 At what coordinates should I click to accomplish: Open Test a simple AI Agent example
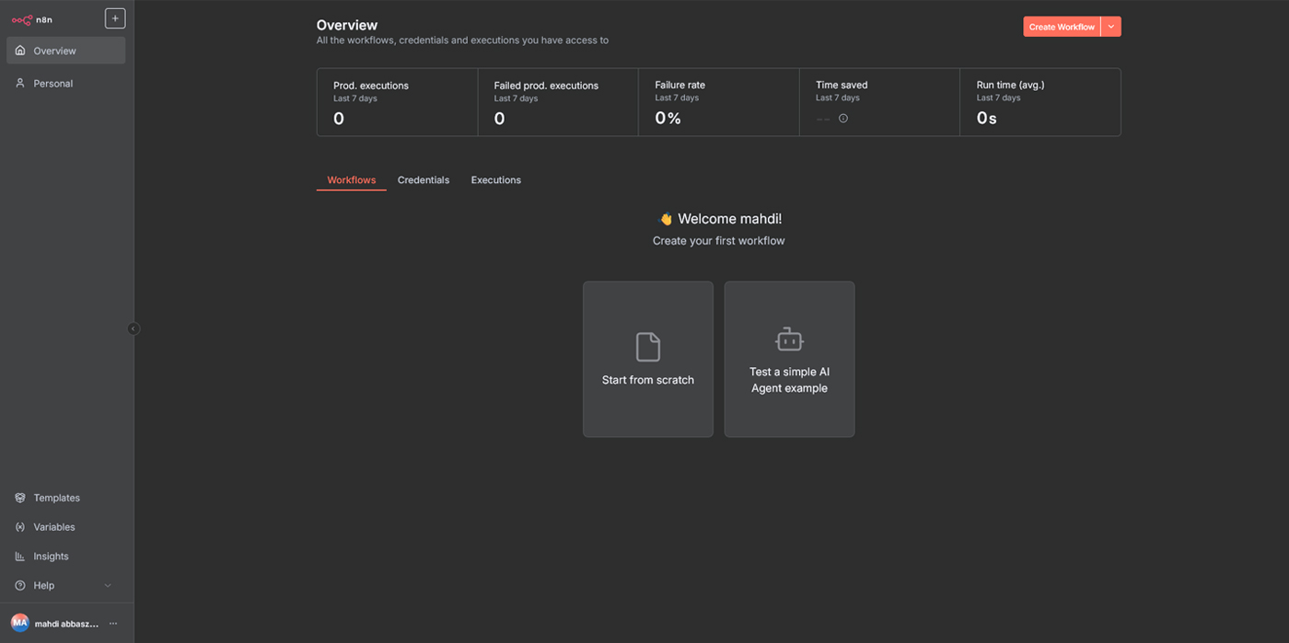[789, 359]
